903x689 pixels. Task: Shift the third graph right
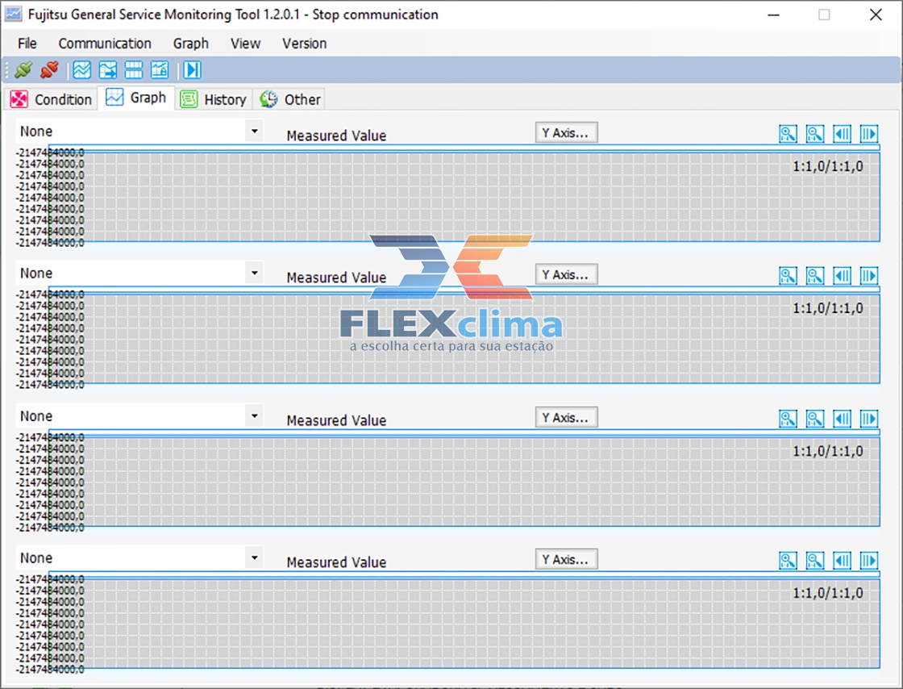869,418
